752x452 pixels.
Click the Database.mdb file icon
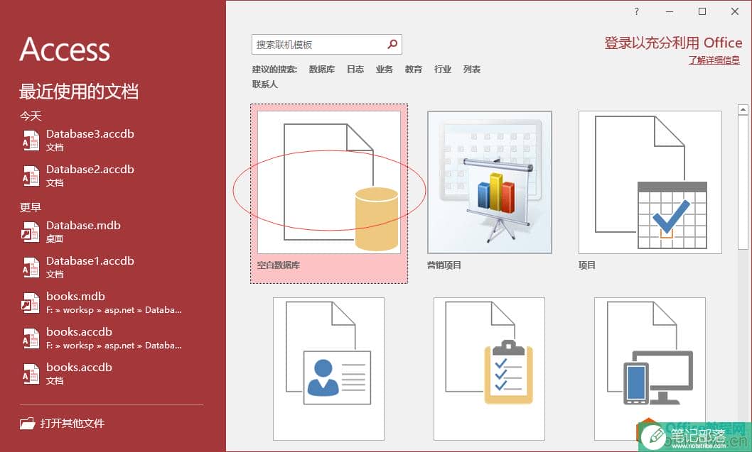point(31,232)
